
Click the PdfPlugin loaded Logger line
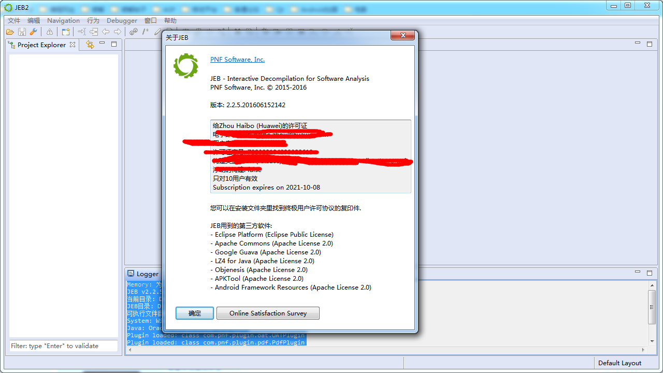click(x=216, y=342)
